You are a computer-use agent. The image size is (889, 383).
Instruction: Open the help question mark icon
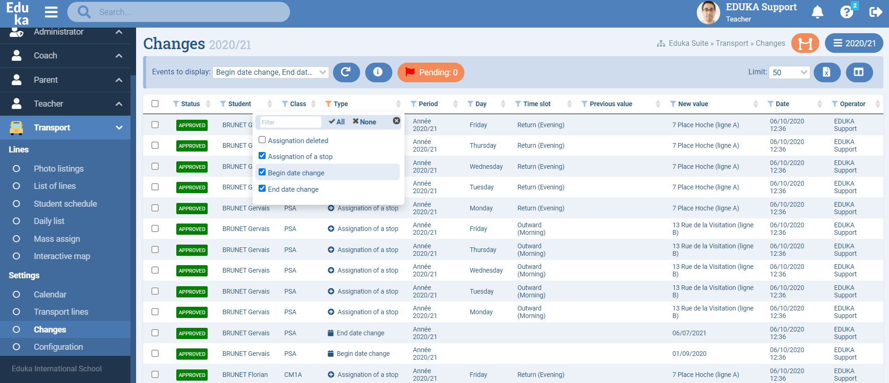[x=847, y=12]
